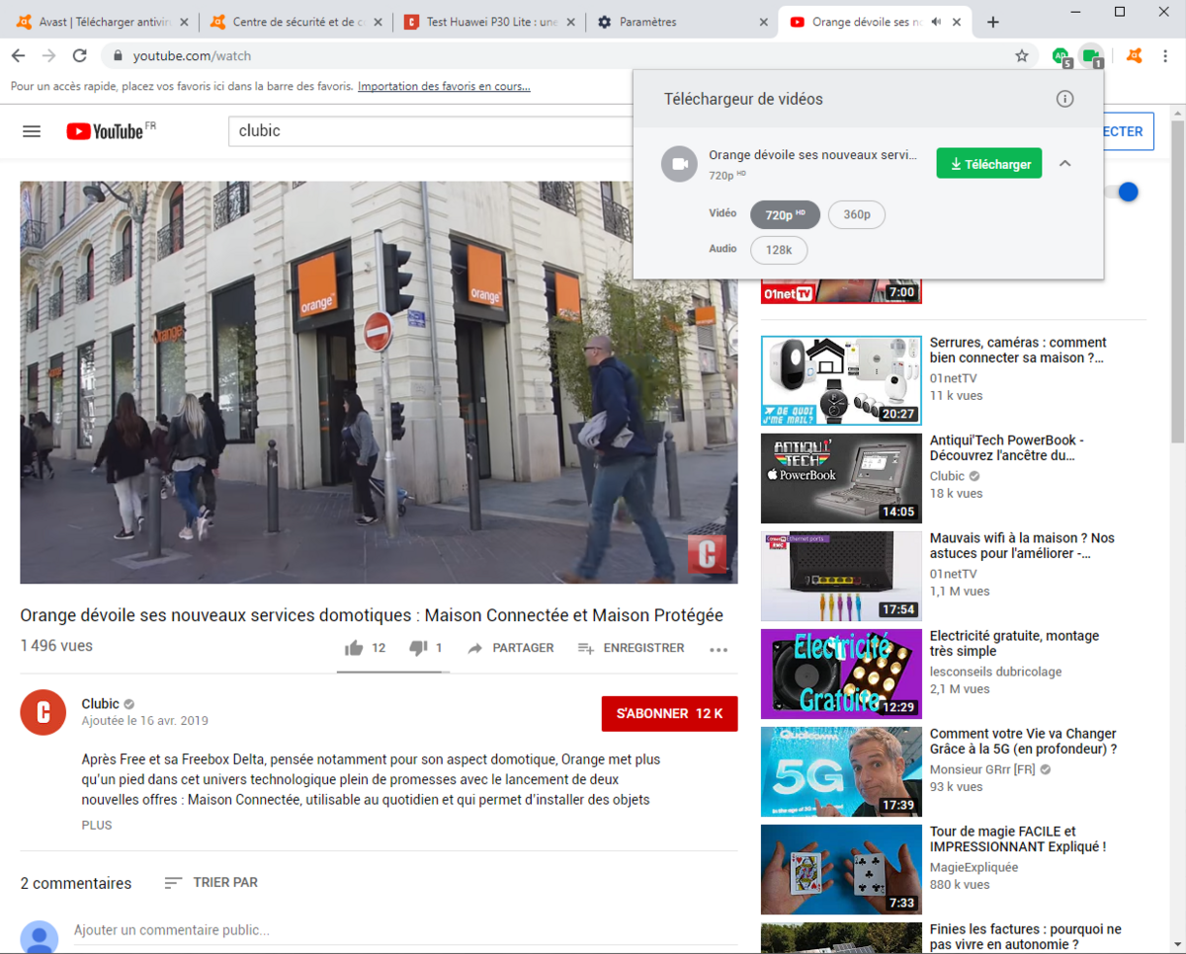
Task: Click the main video player
Action: 379,382
